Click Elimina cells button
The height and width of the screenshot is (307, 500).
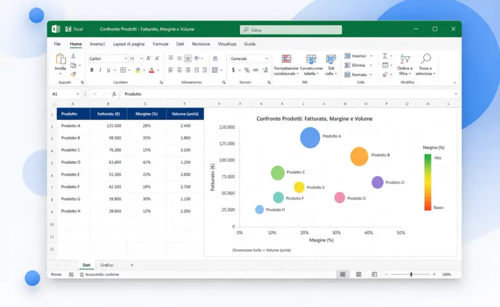pos(358,65)
